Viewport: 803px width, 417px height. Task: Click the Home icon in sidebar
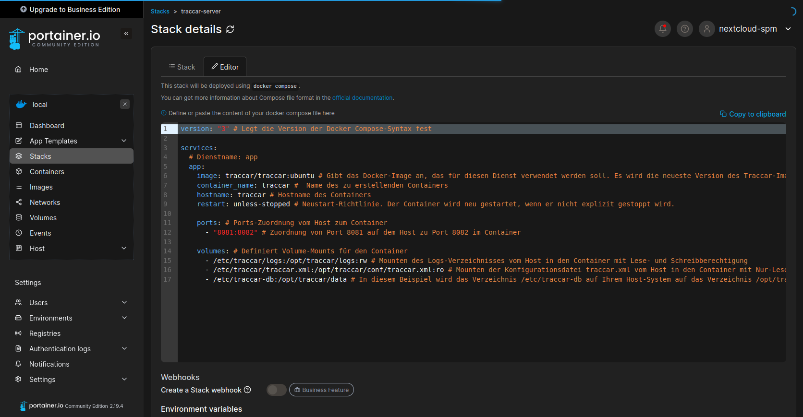[18, 70]
